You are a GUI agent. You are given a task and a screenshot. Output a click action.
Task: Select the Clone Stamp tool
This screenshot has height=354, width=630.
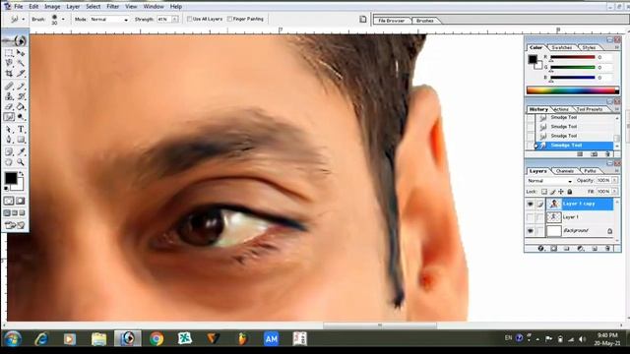tap(9, 96)
